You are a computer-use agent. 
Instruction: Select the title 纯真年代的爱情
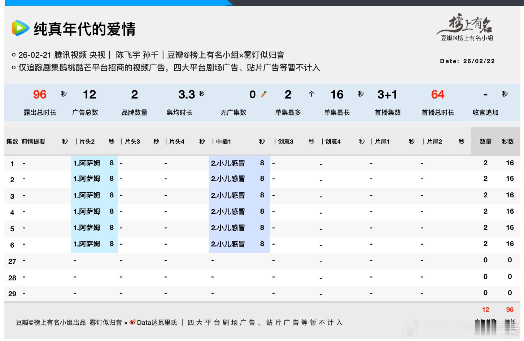coord(85,29)
